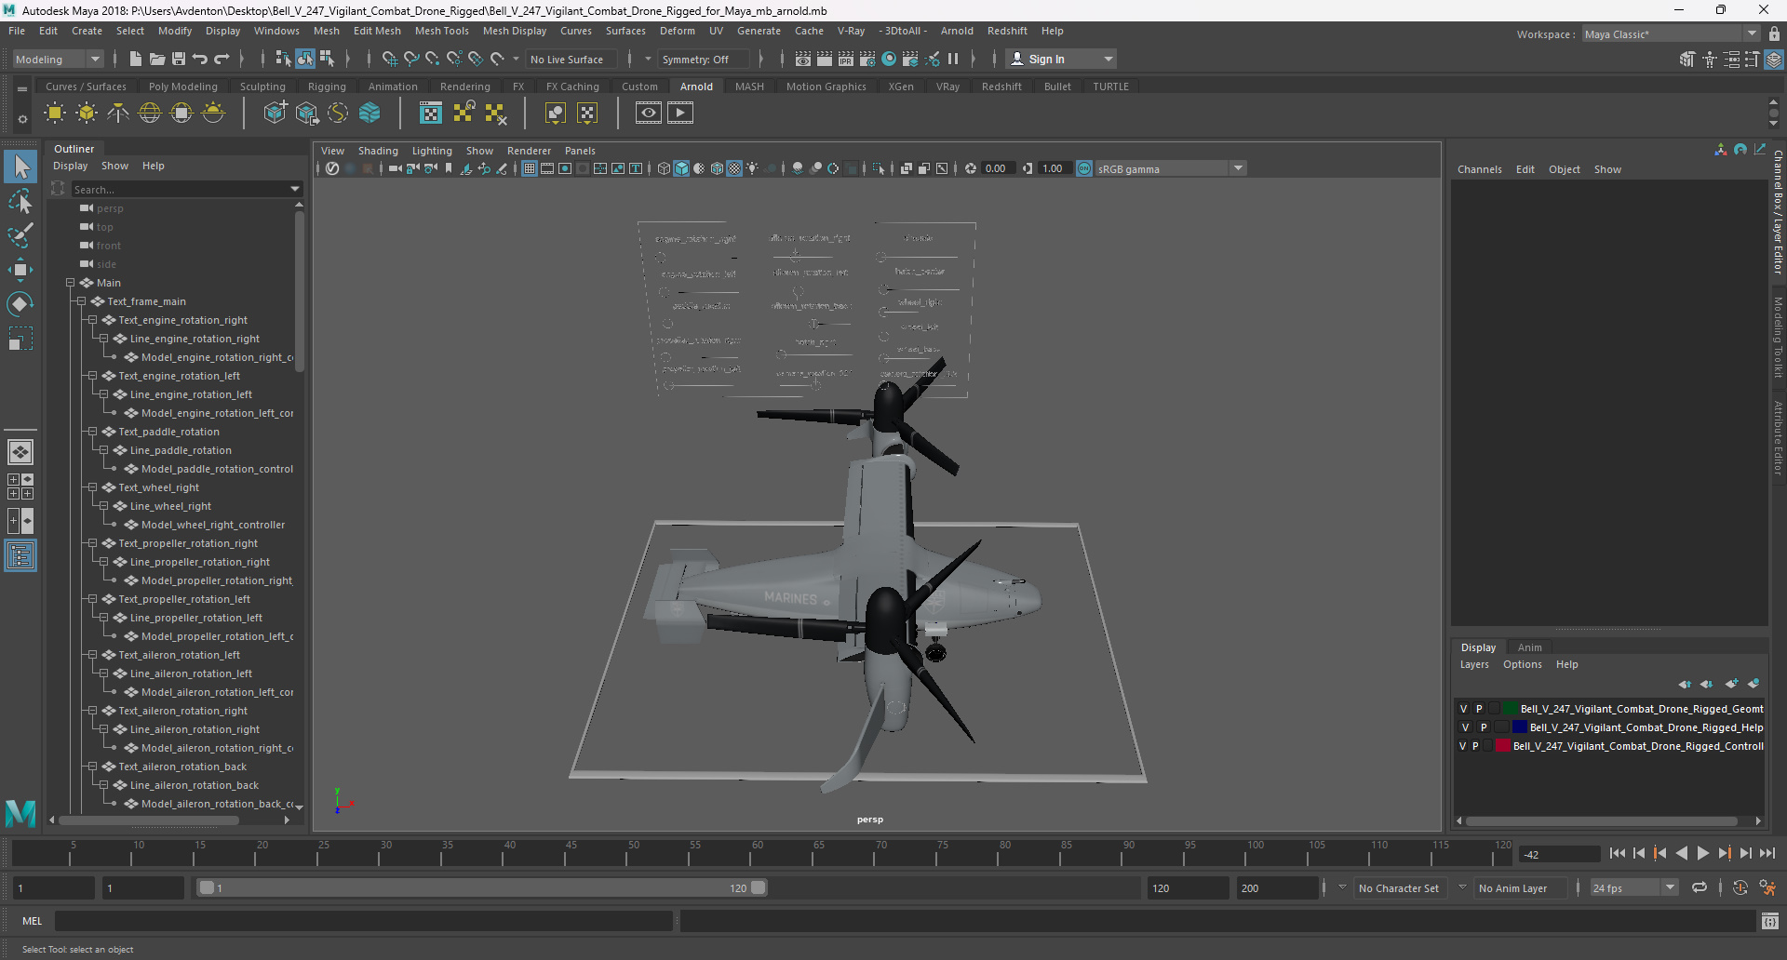Image resolution: width=1787 pixels, height=960 pixels.
Task: Toggle visibility V of the Helpers layer
Action: pyautogui.click(x=1465, y=727)
